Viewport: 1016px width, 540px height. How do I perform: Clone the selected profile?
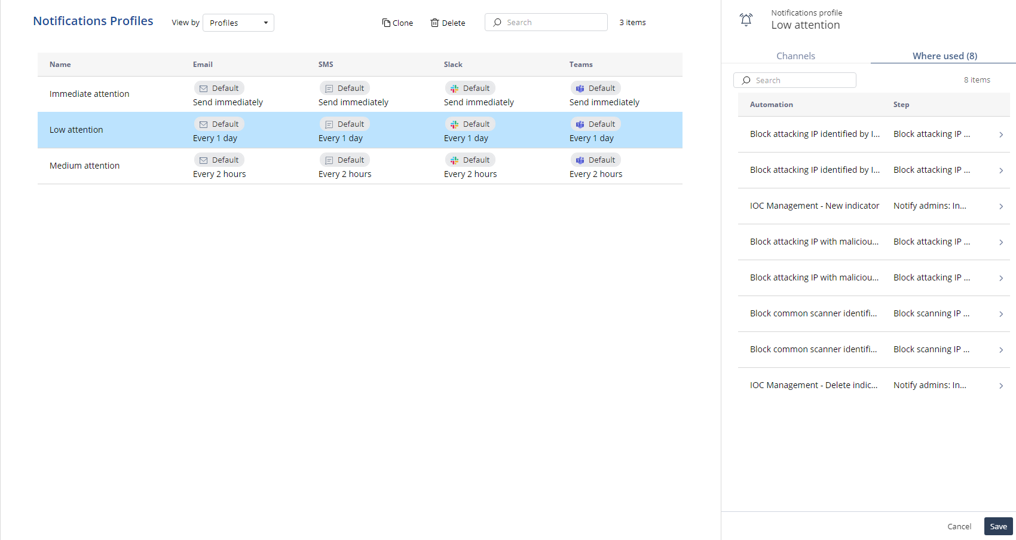[x=398, y=23]
